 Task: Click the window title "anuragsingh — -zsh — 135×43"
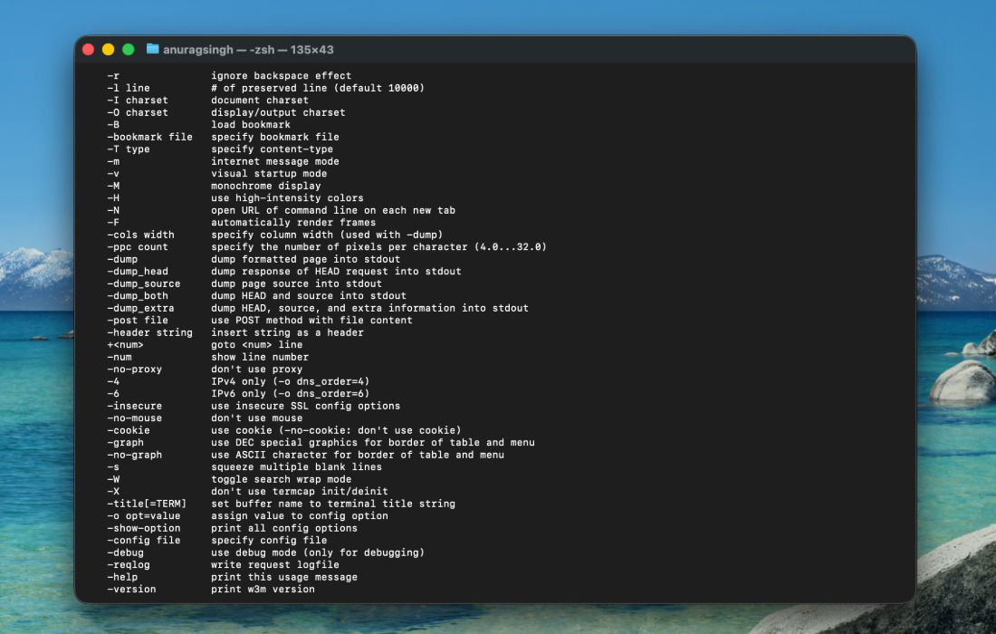tap(248, 49)
